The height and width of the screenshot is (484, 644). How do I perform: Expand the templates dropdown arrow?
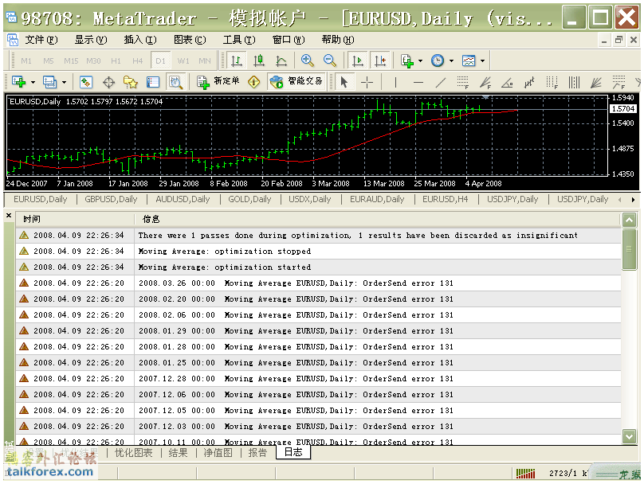click(482, 61)
